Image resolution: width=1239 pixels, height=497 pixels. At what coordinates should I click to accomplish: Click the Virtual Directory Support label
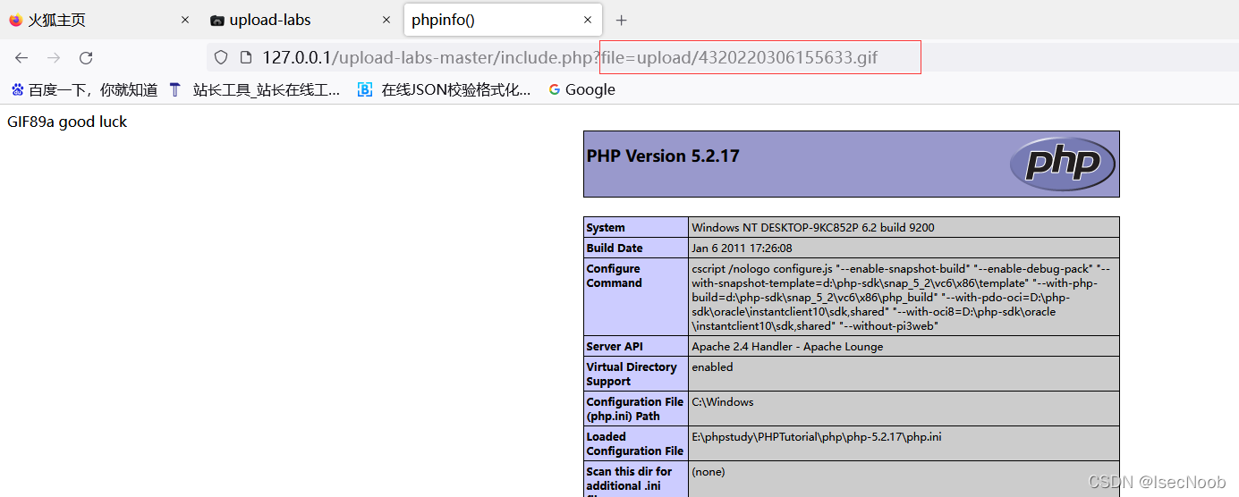click(636, 374)
